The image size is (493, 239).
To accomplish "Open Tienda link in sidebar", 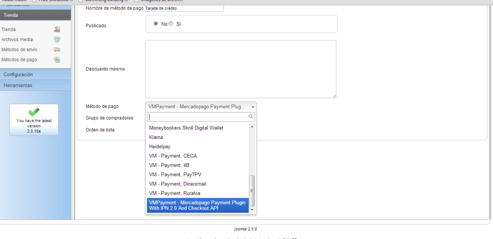I will (9, 30).
